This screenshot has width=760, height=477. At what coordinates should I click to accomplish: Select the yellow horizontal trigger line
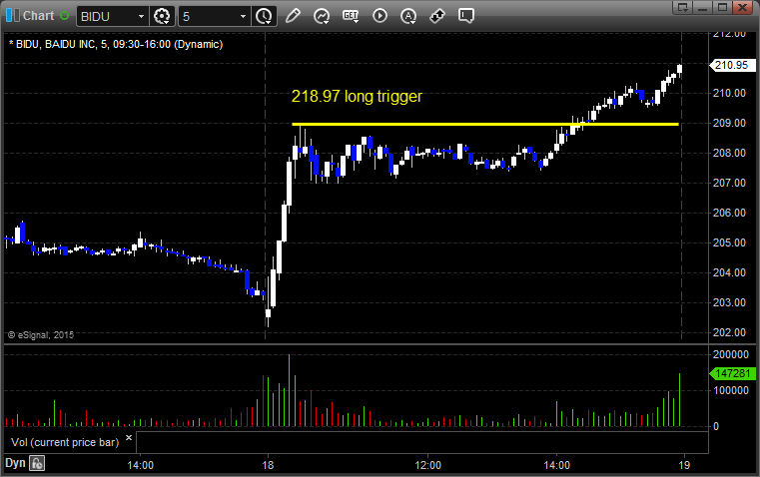484,125
